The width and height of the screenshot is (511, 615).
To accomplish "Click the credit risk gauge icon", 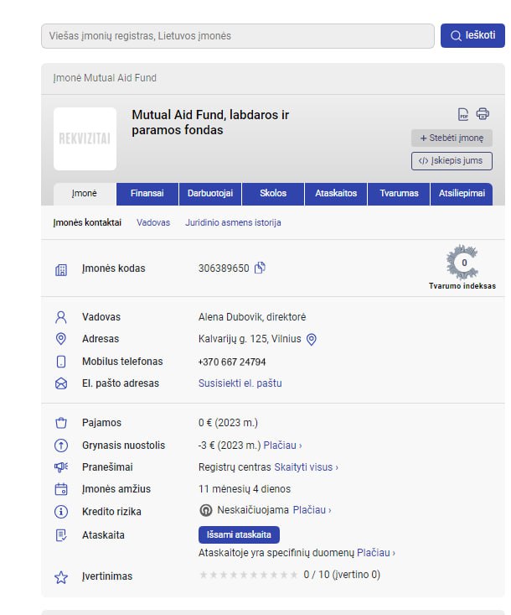I will click(x=206, y=510).
